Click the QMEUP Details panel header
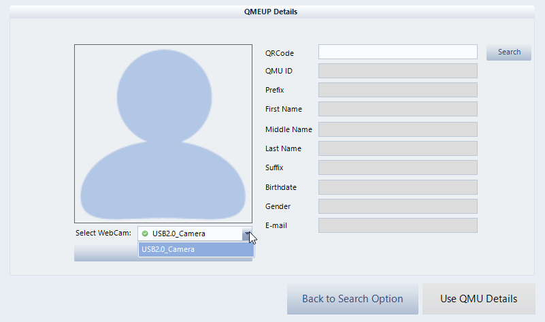545x322 pixels. (271, 12)
